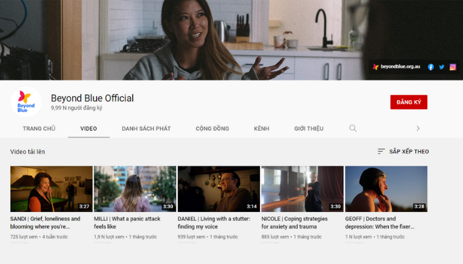The image size is (463, 264).
Task: Click 939 lượt xem • 1 tháng trước text
Action: pyautogui.click(x=208, y=236)
